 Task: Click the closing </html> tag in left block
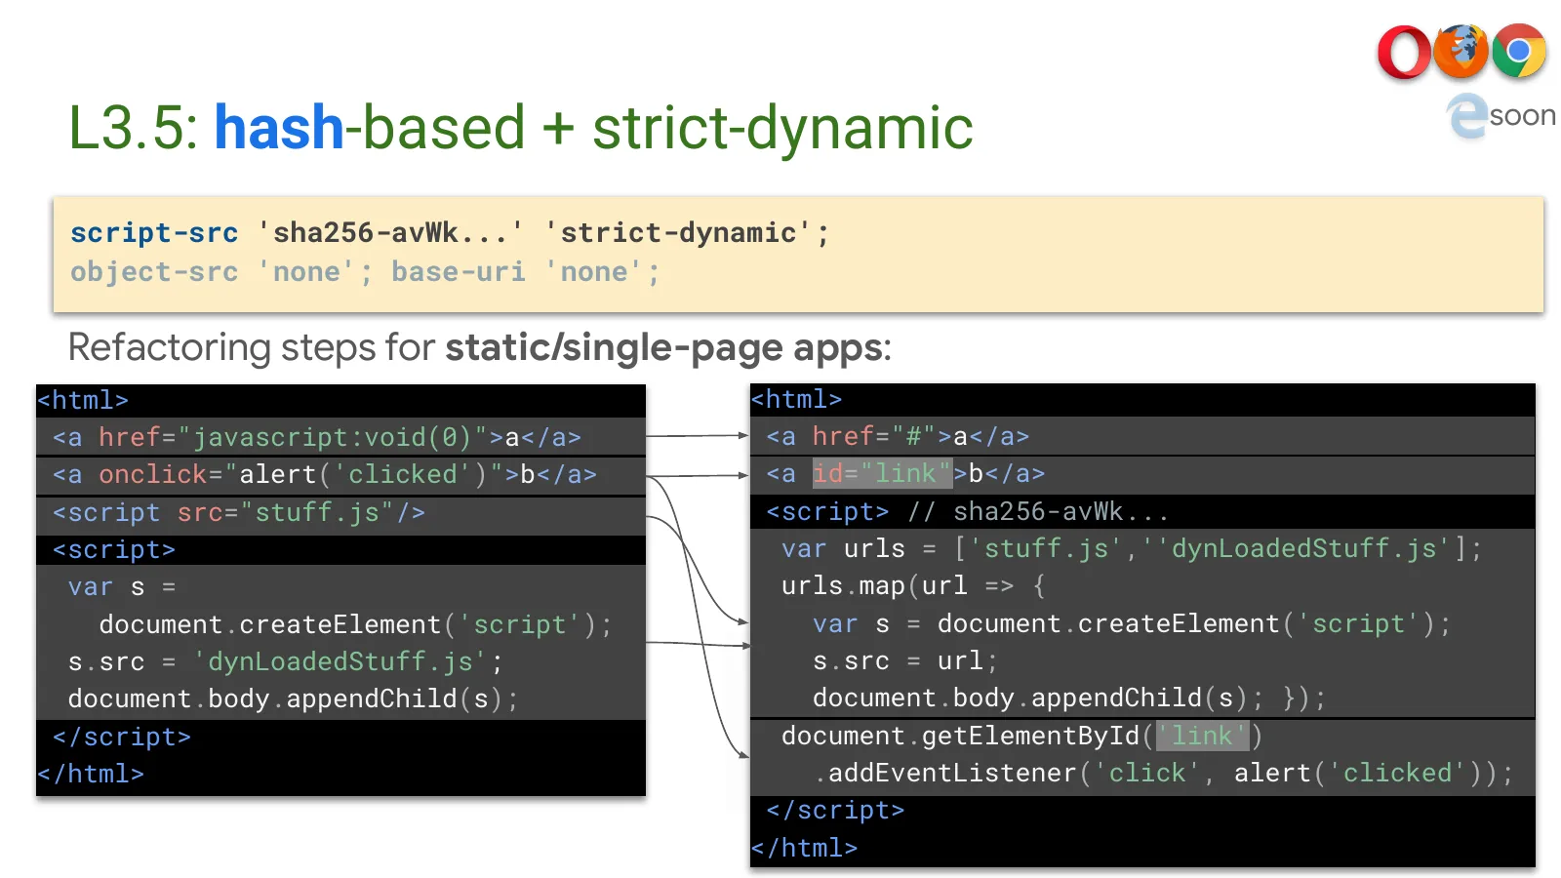pos(91,775)
